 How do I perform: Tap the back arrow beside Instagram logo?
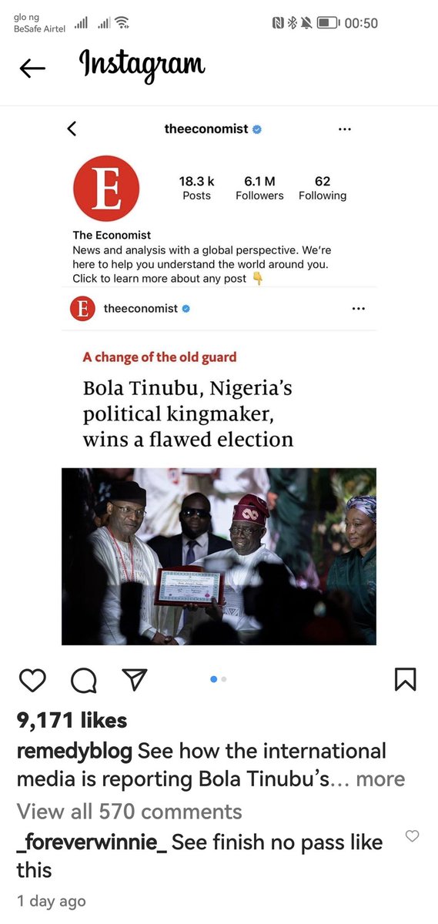point(32,69)
